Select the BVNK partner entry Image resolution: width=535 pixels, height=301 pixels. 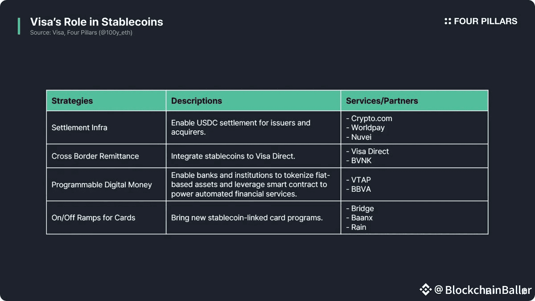click(361, 161)
